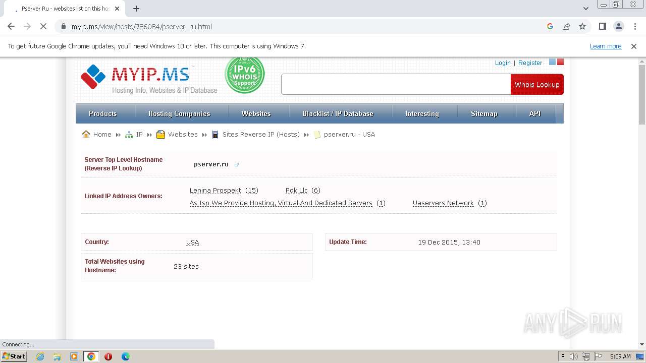Image resolution: width=646 pixels, height=363 pixels.
Task: Open the Learn more link
Action: point(606,46)
